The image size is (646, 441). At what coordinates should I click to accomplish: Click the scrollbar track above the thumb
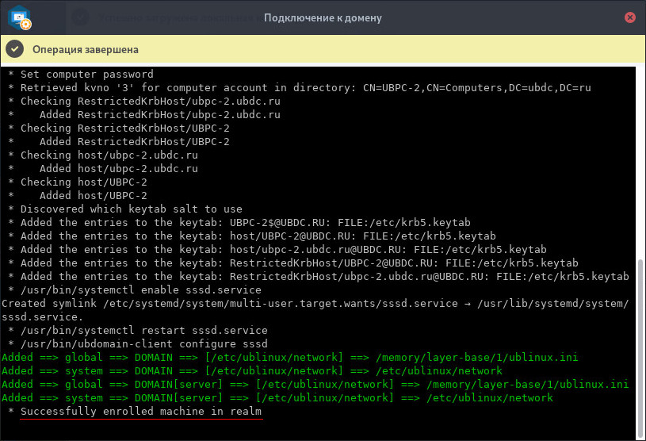pyautogui.click(x=640, y=159)
